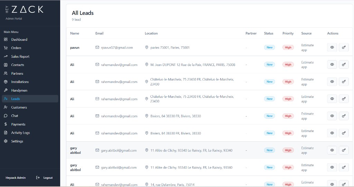
Task: Click the 'Admin Portal' subtitle
Action: point(14,19)
